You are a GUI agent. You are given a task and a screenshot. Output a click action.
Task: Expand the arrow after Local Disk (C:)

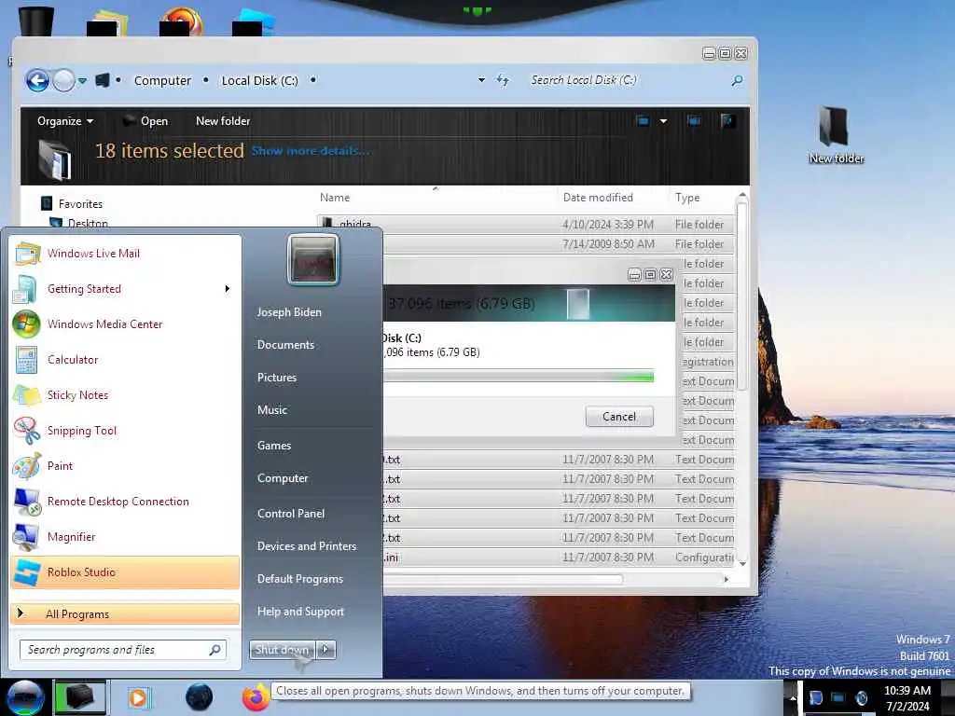click(x=313, y=80)
